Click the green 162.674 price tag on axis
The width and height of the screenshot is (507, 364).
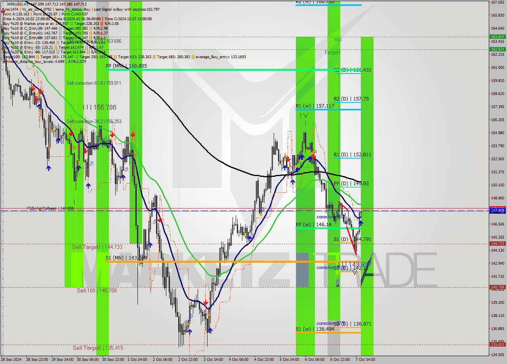click(497, 49)
